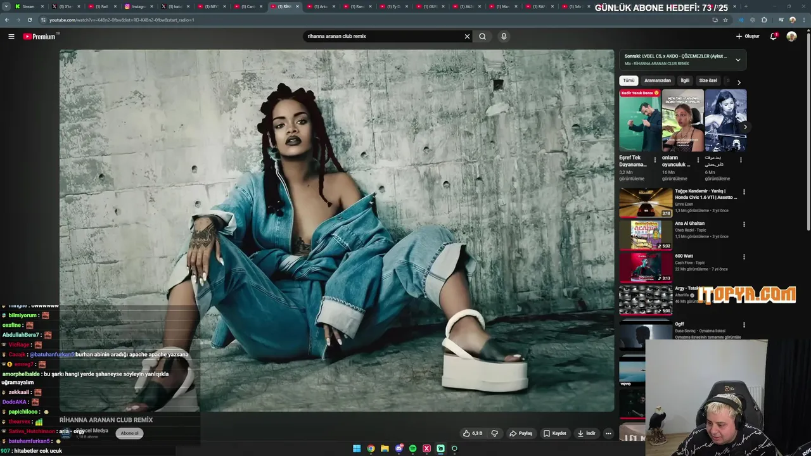Show more filter chips with right arrow
This screenshot has width=811, height=456.
pos(739,82)
